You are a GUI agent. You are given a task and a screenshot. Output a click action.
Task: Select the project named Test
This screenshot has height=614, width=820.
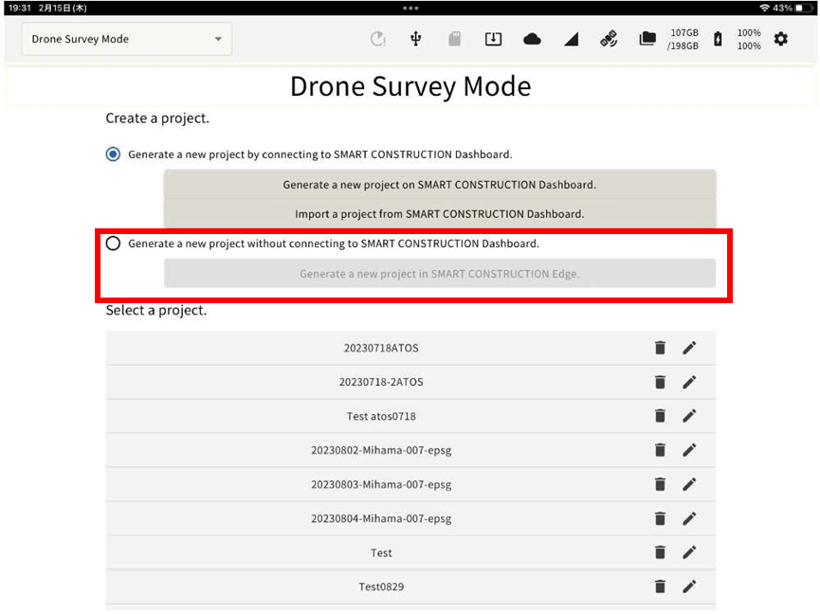pyautogui.click(x=381, y=552)
